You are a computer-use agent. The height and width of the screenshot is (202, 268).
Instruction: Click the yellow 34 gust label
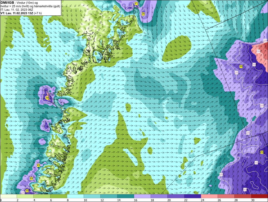click(x=47, y=98)
